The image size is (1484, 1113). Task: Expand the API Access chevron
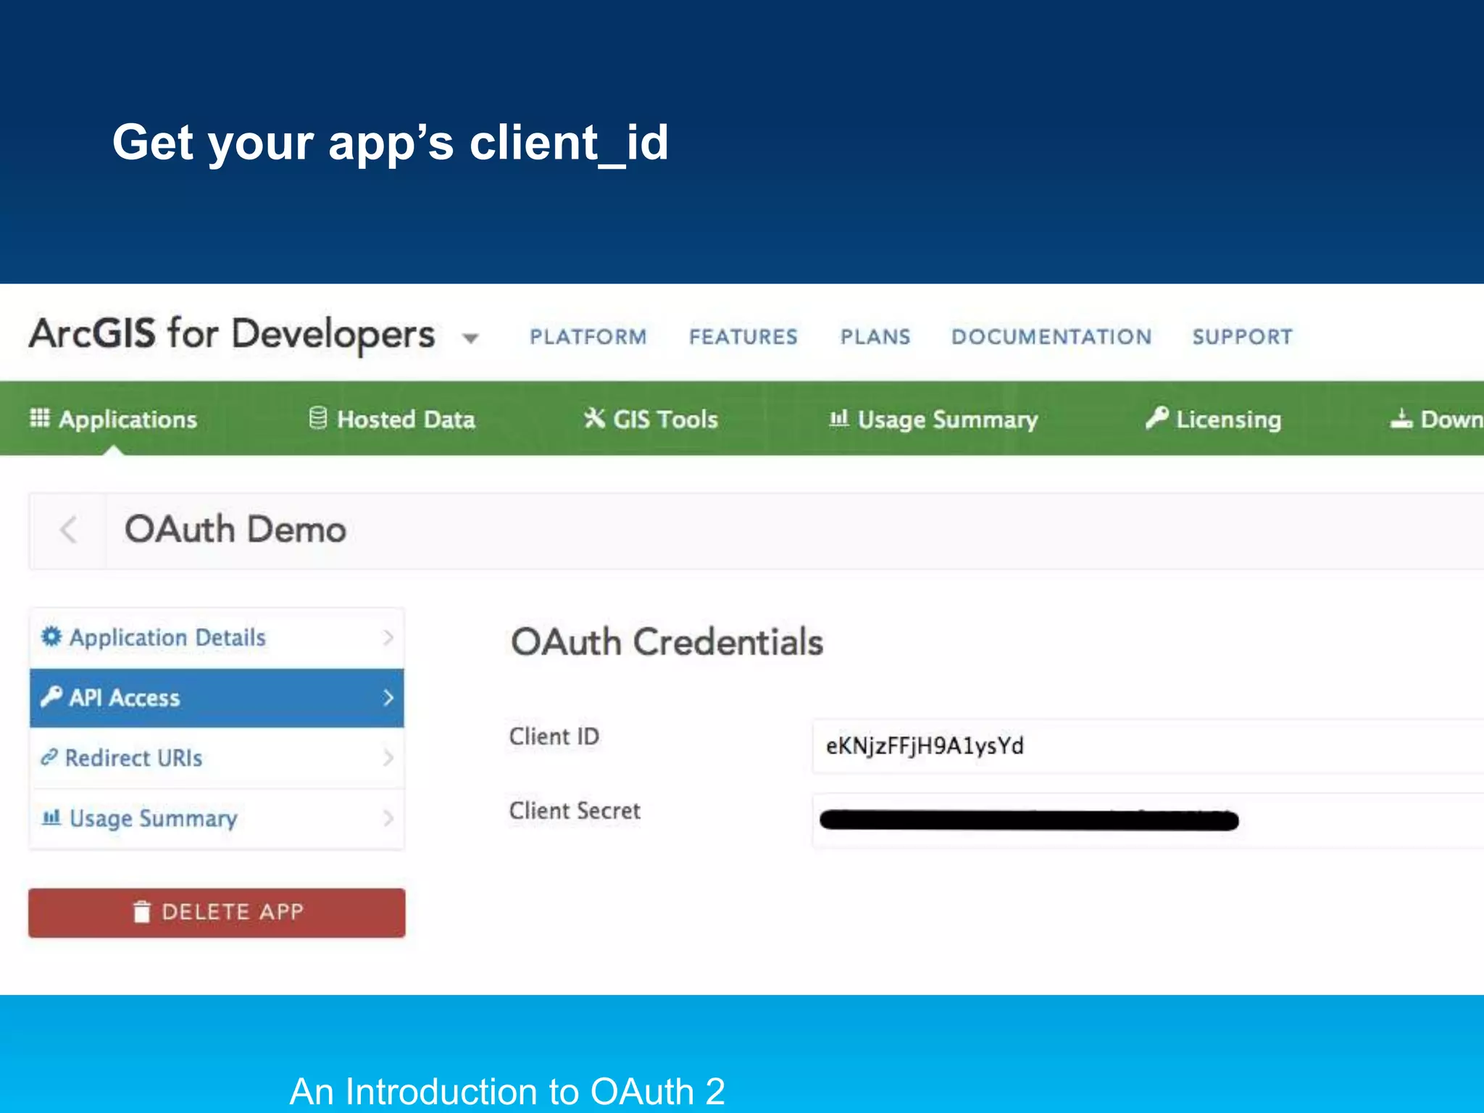tap(388, 698)
